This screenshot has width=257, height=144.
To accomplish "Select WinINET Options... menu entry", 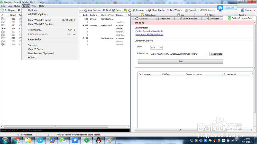I will [x=50, y=14].
